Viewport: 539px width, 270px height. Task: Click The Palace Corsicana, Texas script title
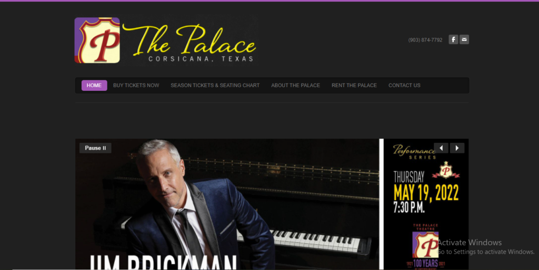tap(189, 43)
